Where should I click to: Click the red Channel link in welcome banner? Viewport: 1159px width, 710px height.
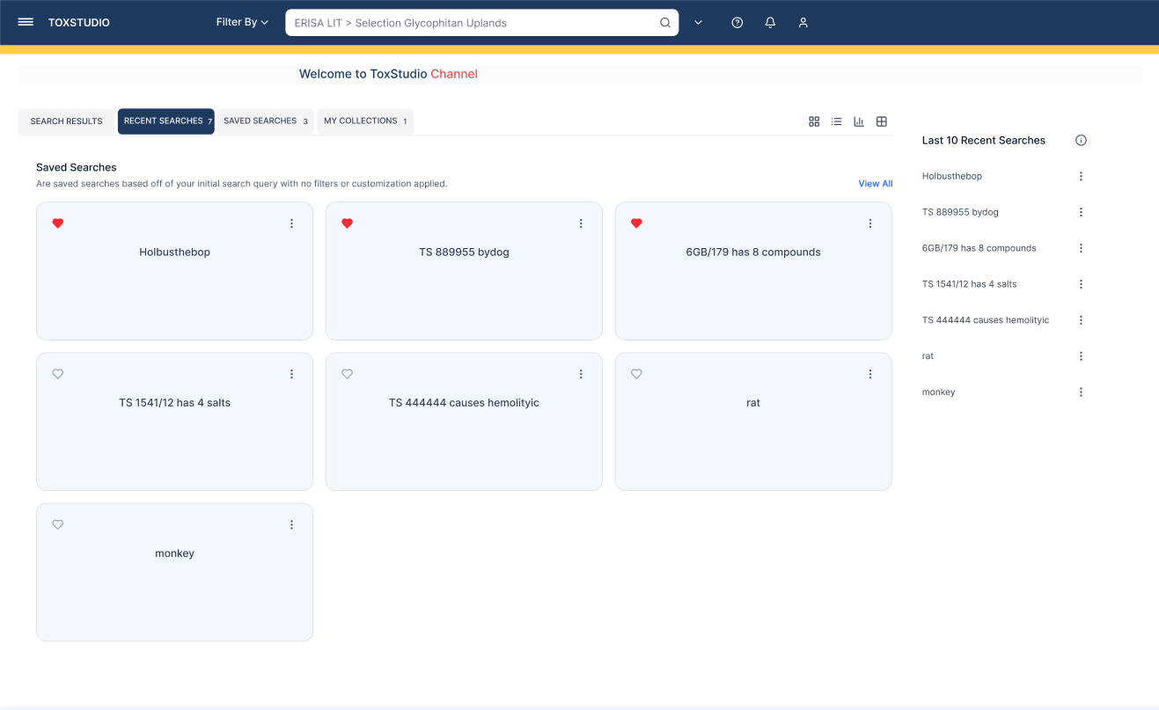(454, 74)
